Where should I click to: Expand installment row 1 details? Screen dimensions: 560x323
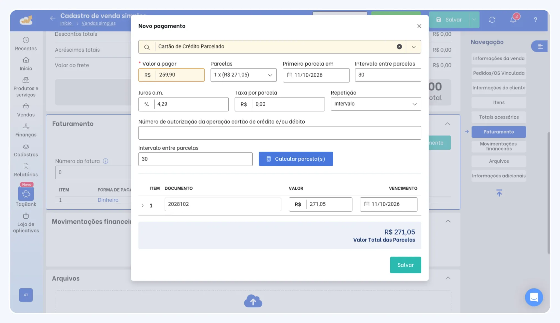(142, 206)
